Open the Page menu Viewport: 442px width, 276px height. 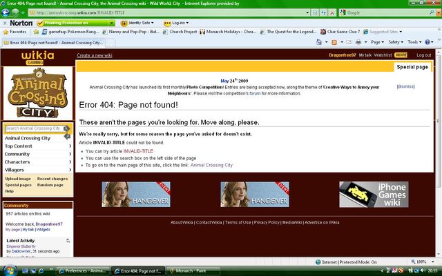point(377,42)
